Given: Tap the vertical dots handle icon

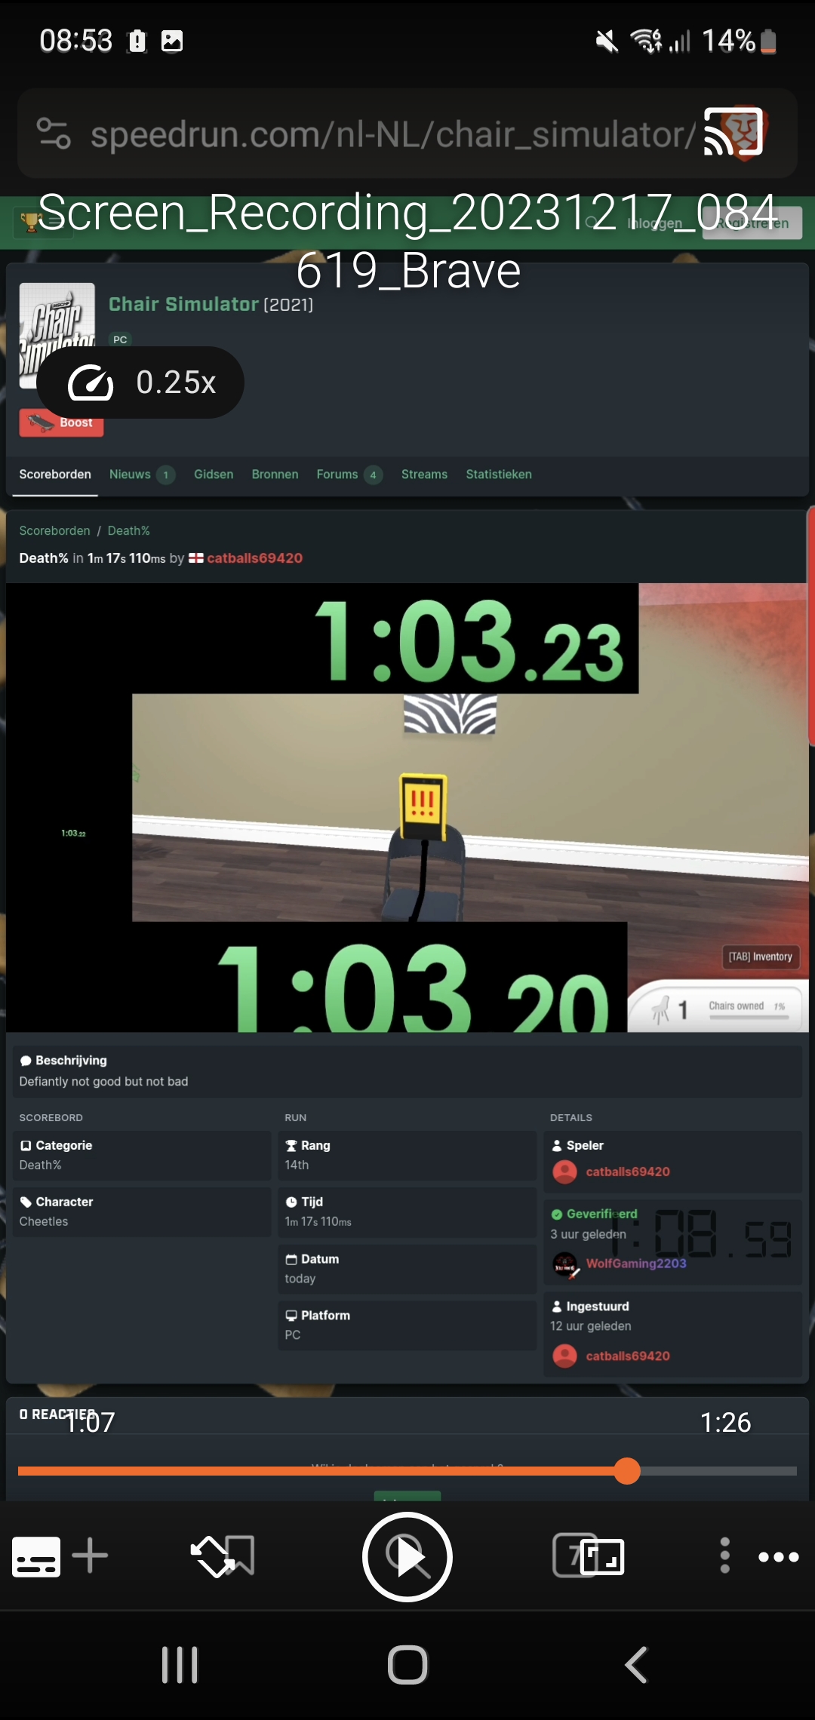Looking at the screenshot, I should point(724,1556).
